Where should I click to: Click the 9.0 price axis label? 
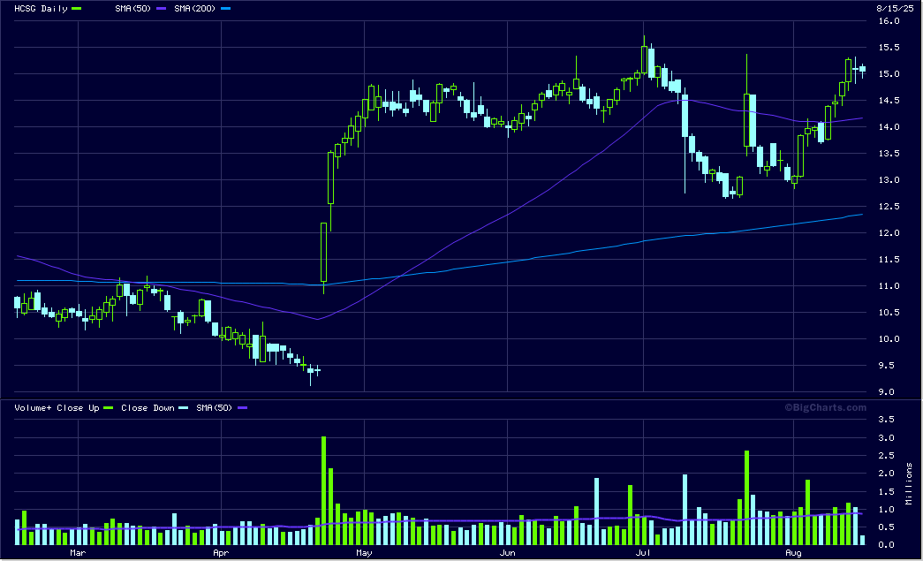click(889, 392)
